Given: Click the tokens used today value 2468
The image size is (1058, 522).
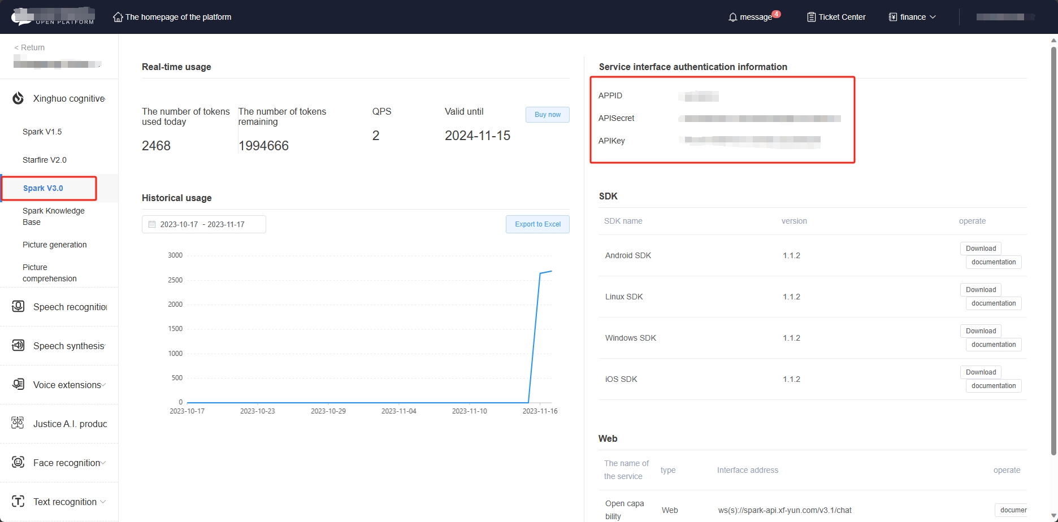Looking at the screenshot, I should (156, 146).
